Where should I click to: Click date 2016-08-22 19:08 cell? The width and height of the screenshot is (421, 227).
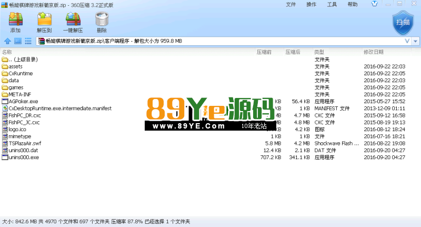[x=385, y=143]
